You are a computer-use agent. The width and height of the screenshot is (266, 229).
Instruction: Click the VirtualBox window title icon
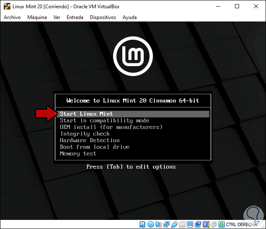tap(7, 7)
